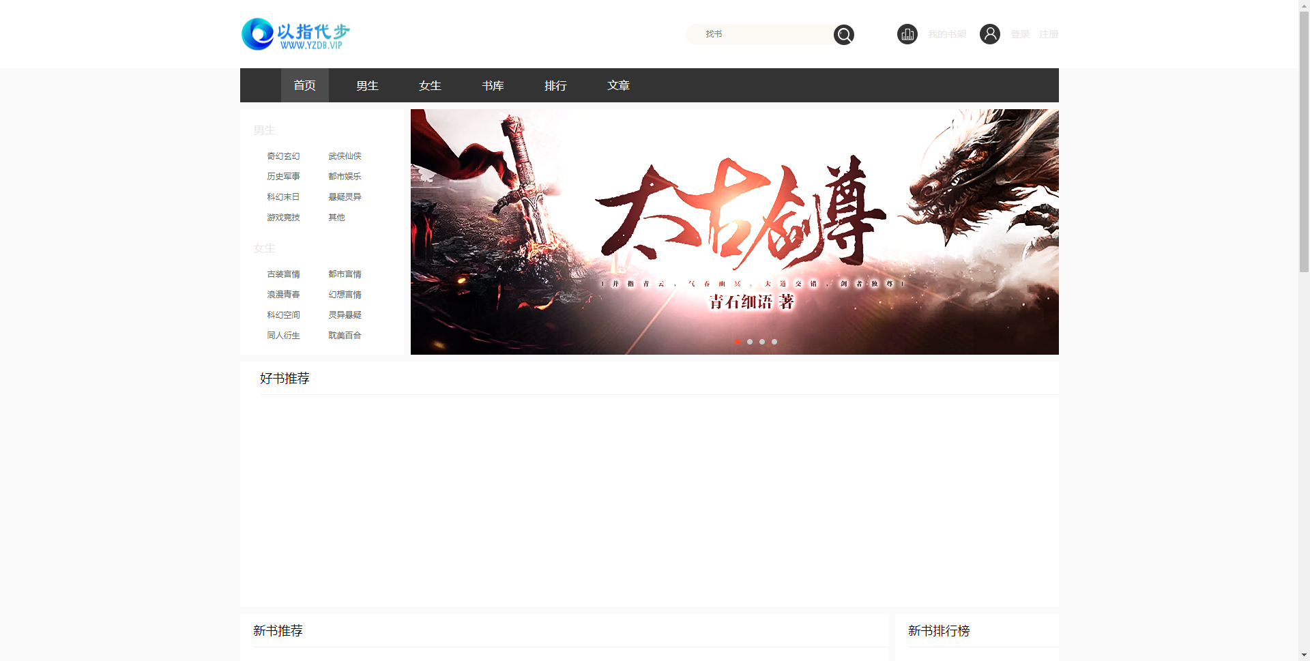Click the 太古剑尊 banner image

(734, 232)
